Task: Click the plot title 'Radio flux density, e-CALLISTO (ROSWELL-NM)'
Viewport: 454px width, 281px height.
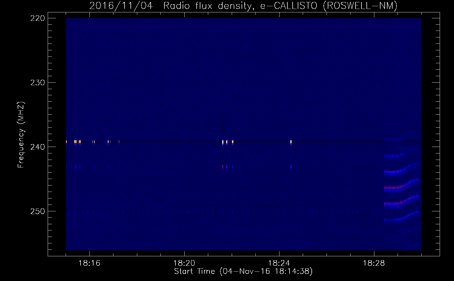Action: click(x=280, y=6)
